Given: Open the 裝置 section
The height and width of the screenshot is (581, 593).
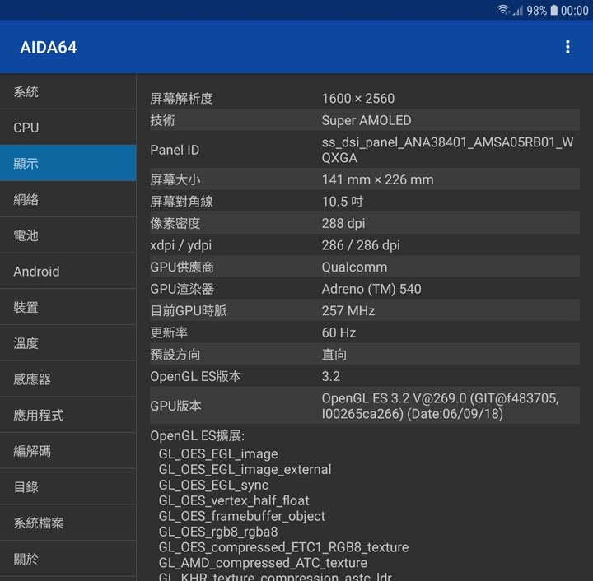Looking at the screenshot, I should [x=68, y=307].
